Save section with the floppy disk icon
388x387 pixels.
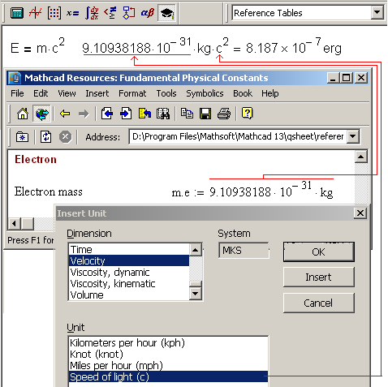tap(205, 114)
